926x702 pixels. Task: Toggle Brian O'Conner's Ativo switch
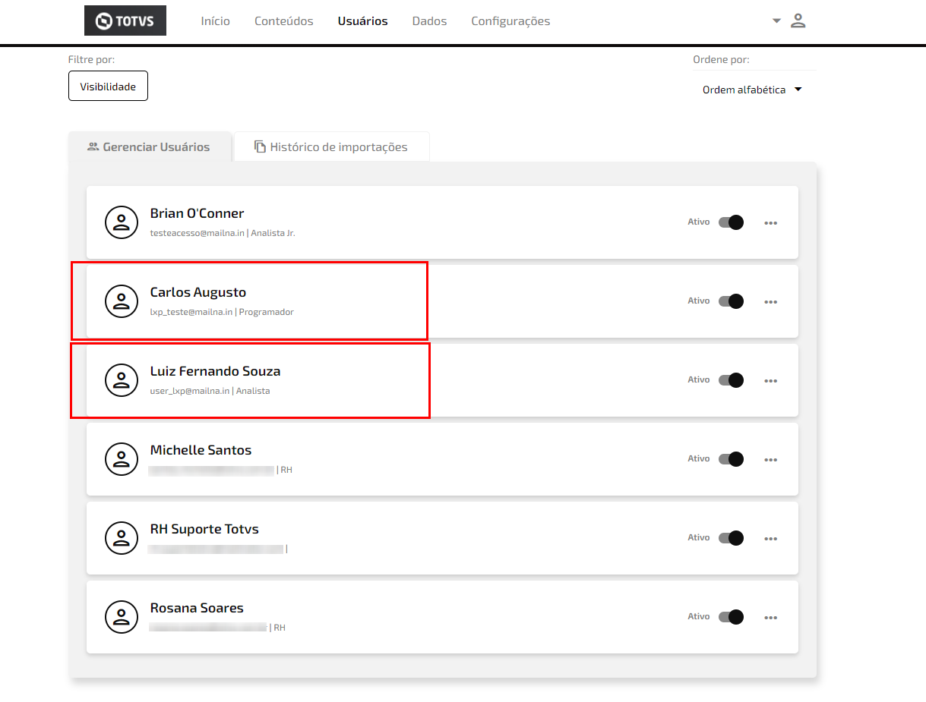point(731,222)
